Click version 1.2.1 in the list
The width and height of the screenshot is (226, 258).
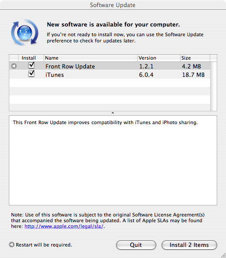click(x=146, y=66)
